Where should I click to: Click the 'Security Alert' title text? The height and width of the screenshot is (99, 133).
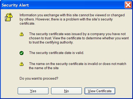click(x=15, y=5)
